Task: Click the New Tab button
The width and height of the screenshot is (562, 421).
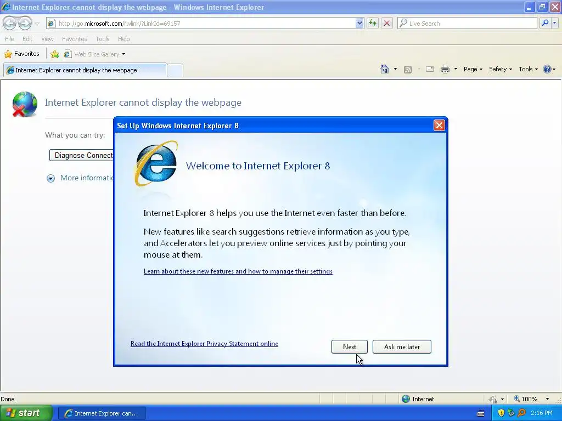Action: tap(175, 70)
